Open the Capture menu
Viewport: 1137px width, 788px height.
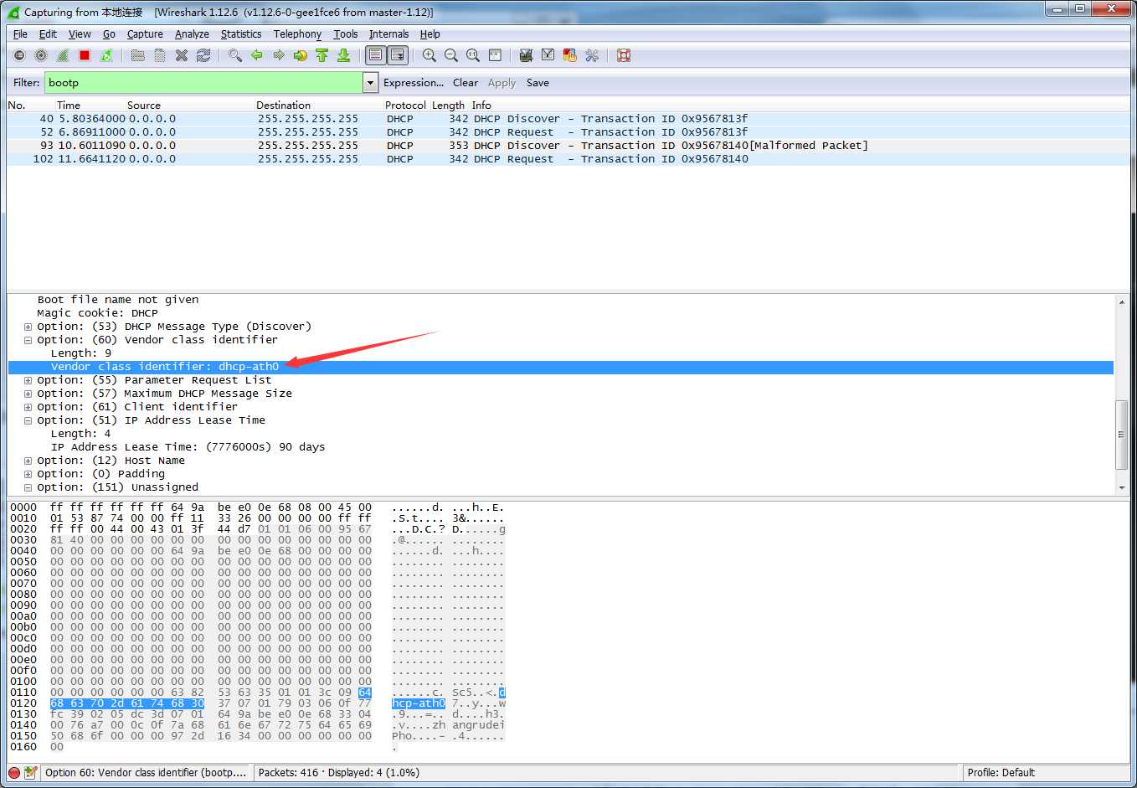145,34
